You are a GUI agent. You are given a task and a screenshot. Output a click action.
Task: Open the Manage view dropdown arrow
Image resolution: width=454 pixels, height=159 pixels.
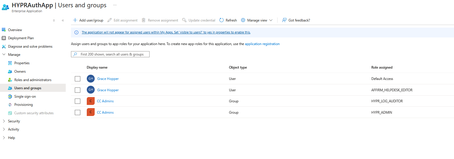pyautogui.click(x=271, y=20)
